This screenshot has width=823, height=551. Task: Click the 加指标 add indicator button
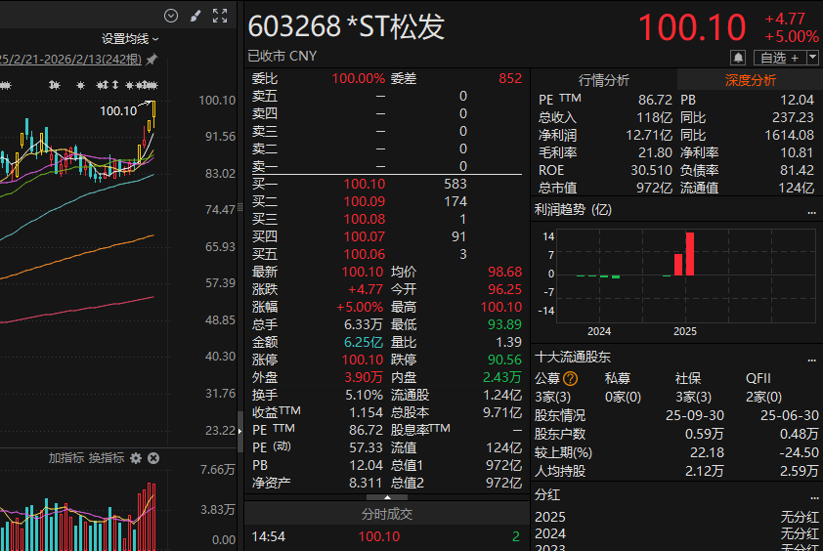click(x=66, y=458)
